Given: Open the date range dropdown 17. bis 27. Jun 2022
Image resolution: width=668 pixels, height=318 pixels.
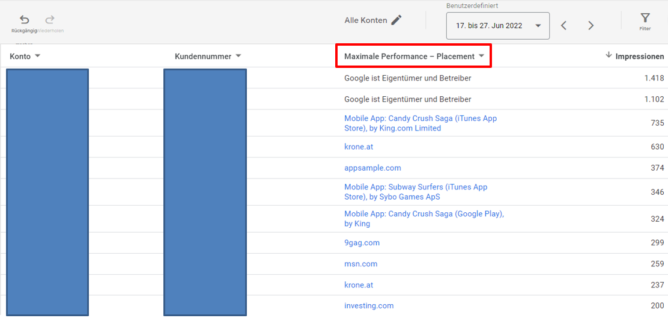Looking at the screenshot, I should pyautogui.click(x=497, y=26).
